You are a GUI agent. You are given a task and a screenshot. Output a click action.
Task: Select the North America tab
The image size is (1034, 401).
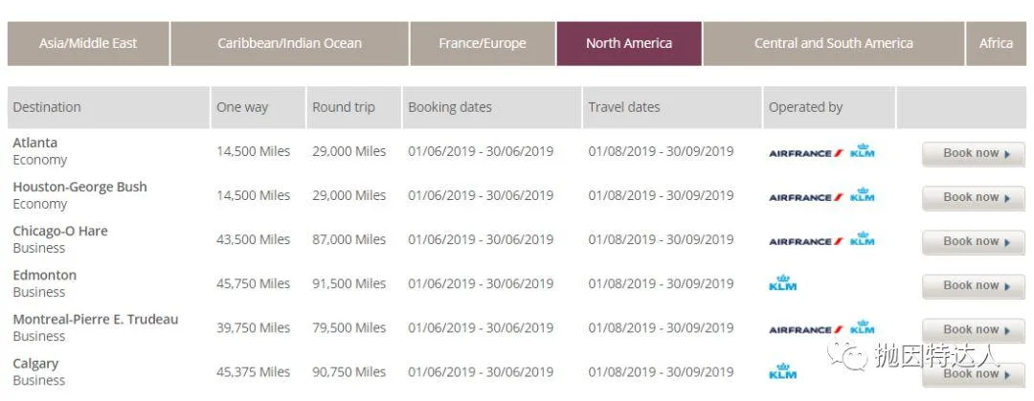[x=629, y=43]
